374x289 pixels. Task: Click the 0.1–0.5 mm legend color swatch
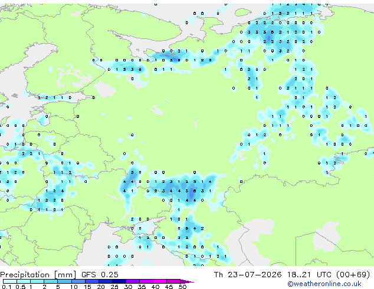(x=10, y=281)
